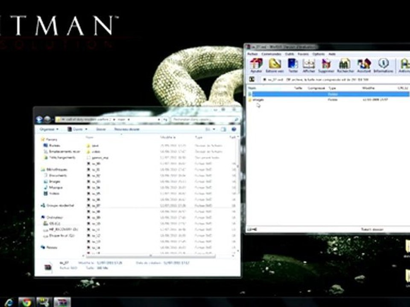This screenshot has width=410, height=307.
Task: Show archive Informations icon
Action: pyautogui.click(x=383, y=65)
